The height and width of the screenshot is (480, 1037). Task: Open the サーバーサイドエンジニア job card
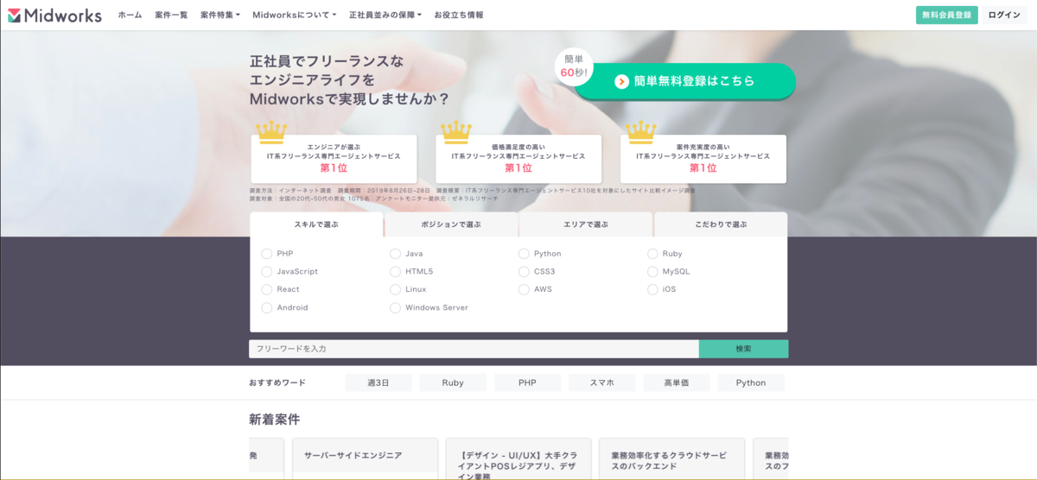point(365,458)
